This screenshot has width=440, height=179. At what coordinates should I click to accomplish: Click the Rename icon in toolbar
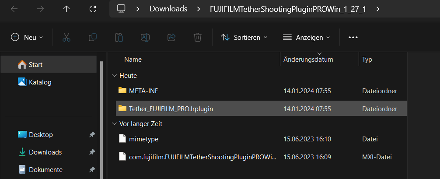coord(145,37)
